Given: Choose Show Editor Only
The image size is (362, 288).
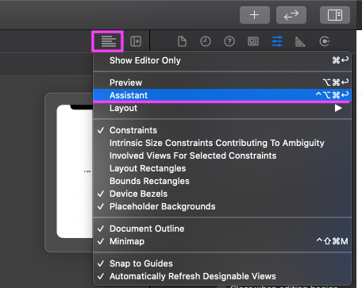Looking at the screenshot, I should [x=222, y=60].
